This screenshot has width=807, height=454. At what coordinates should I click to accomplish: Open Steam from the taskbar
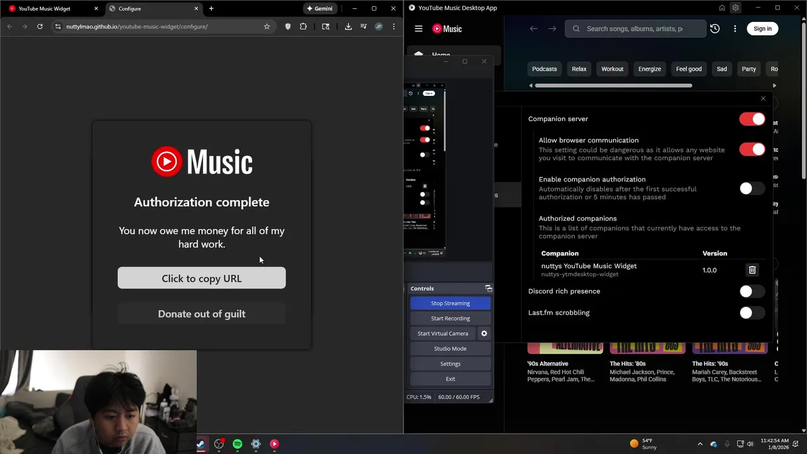(200, 444)
